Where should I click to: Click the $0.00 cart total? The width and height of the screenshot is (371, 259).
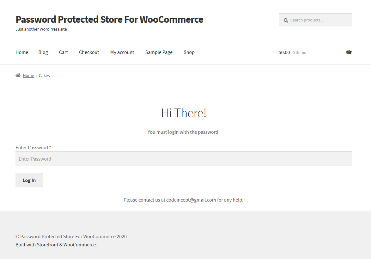pos(284,52)
